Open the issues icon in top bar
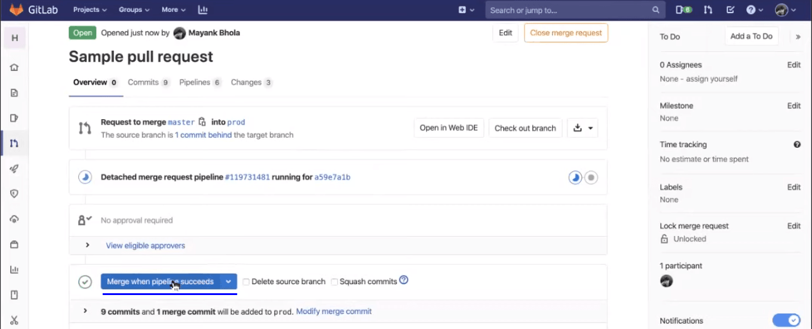 click(x=684, y=10)
